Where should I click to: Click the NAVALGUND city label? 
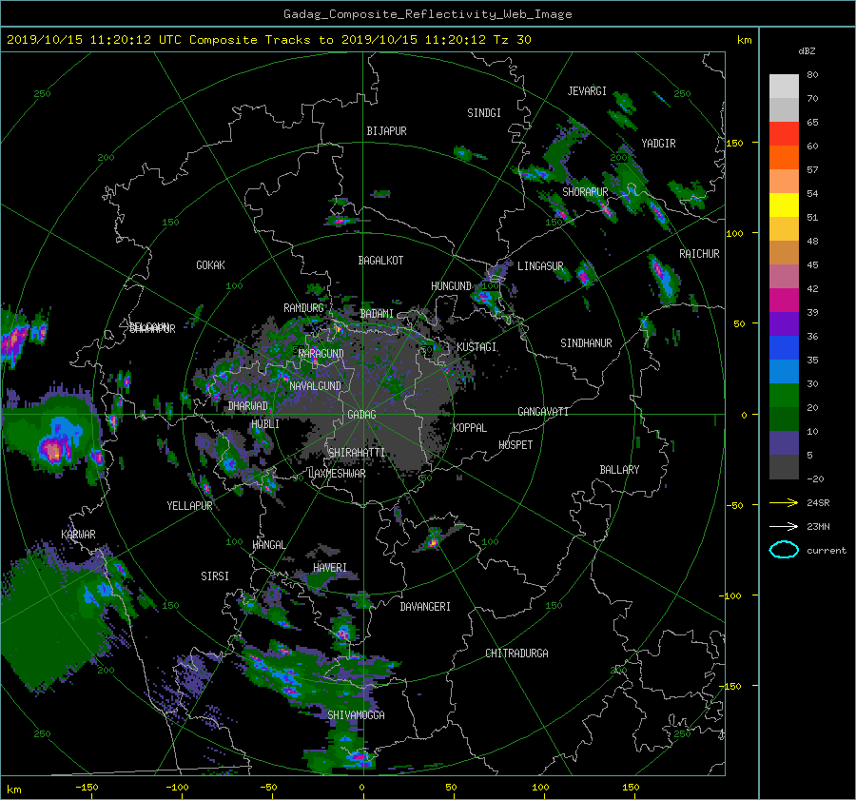(x=315, y=386)
